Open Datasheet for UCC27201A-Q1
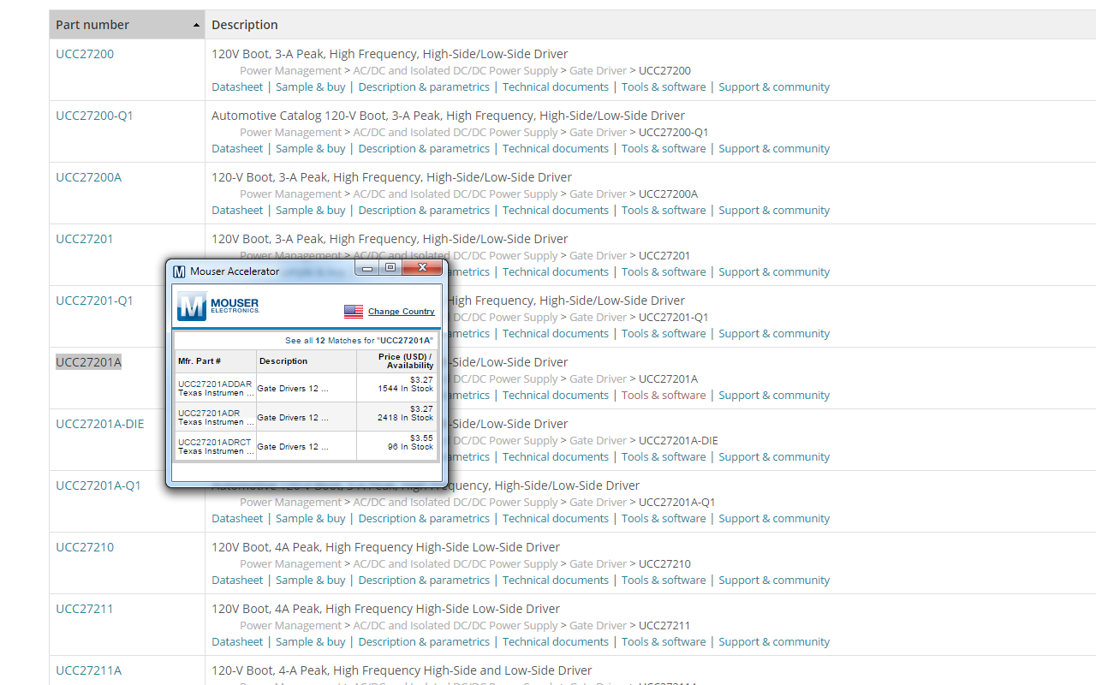The width and height of the screenshot is (1096, 685). tap(237, 519)
